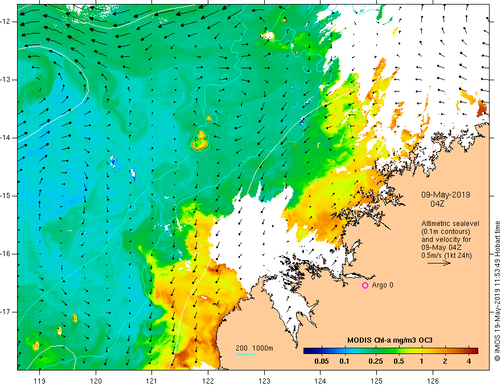
Task: Click the velocity scale reference arrow
Action: click(439, 263)
